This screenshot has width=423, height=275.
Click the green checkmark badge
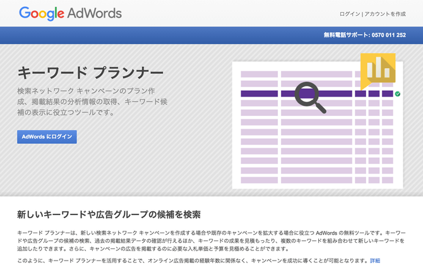(398, 94)
